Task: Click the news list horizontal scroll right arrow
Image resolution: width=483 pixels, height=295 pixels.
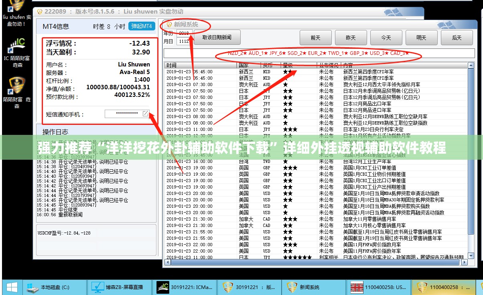Action: click(464, 263)
